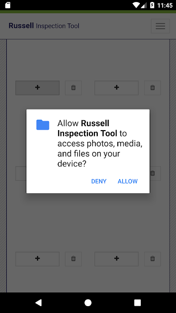This screenshot has height=313, width=176.
Task: Tap the cellular signal status icon
Action: (x=144, y=5)
